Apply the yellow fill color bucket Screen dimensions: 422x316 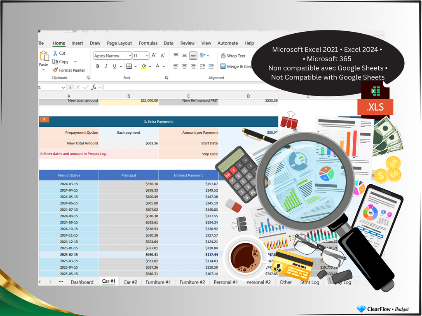tap(144, 66)
